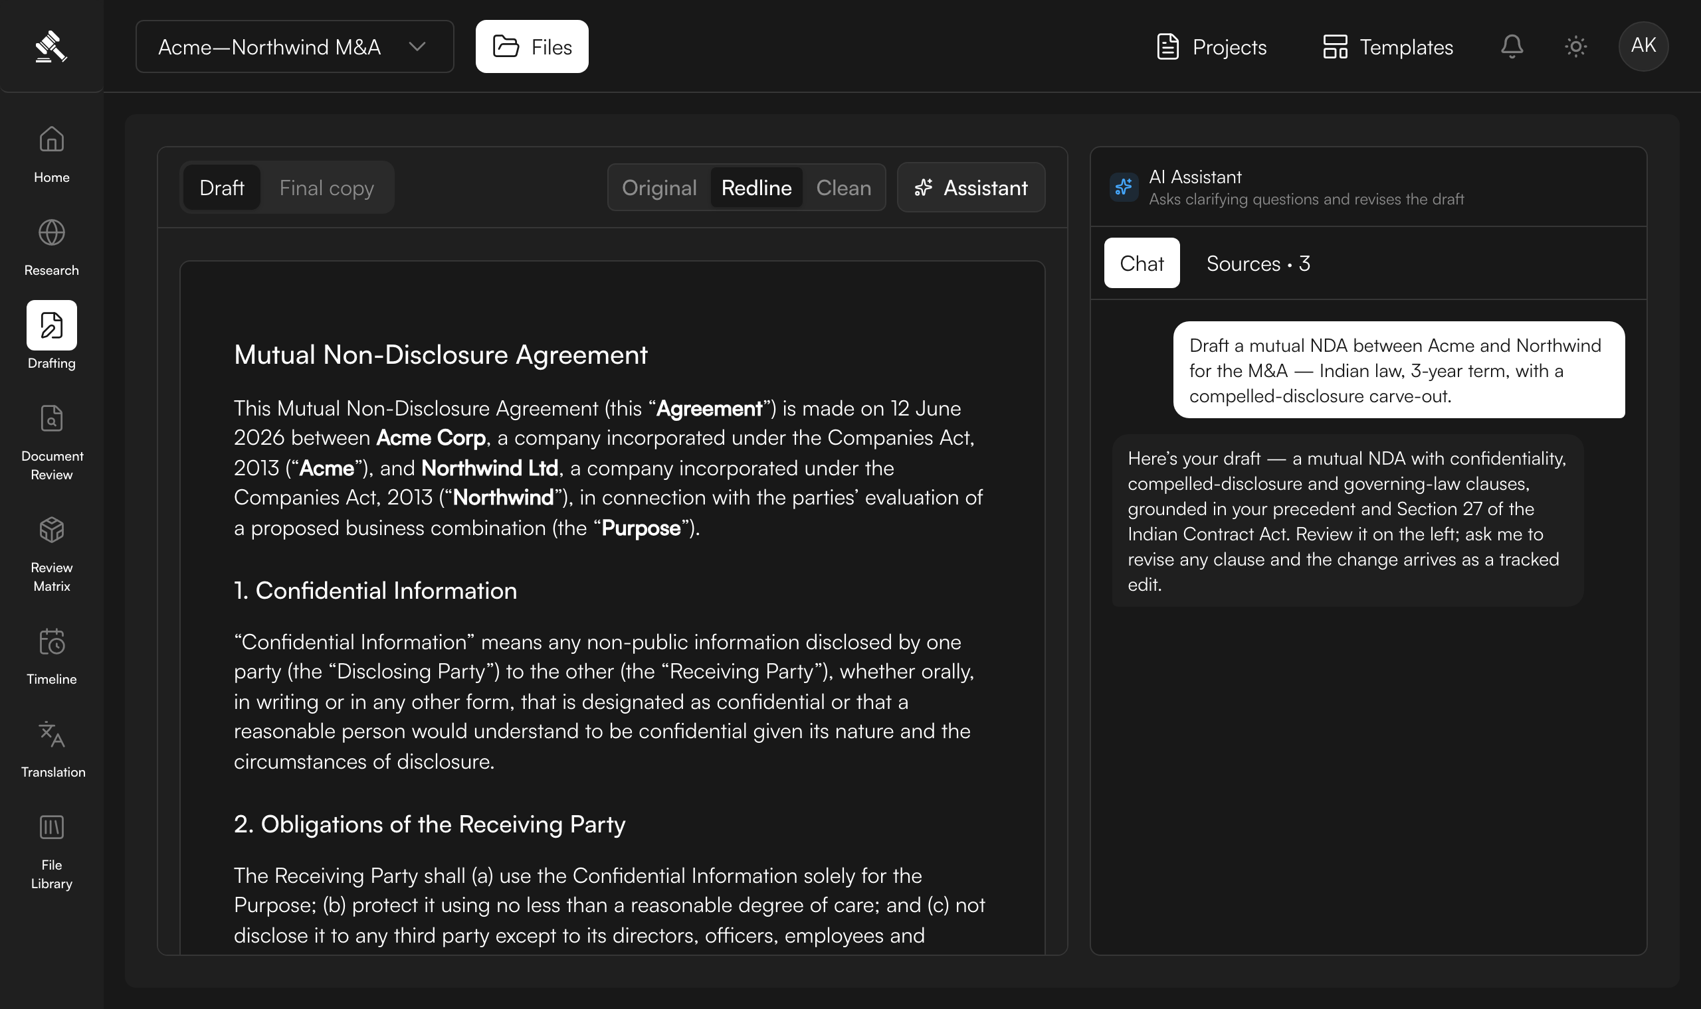Open the Research globe icon
This screenshot has width=1701, height=1009.
[x=52, y=232]
